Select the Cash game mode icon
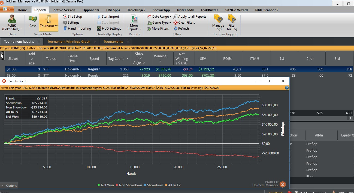 tap(33, 21)
